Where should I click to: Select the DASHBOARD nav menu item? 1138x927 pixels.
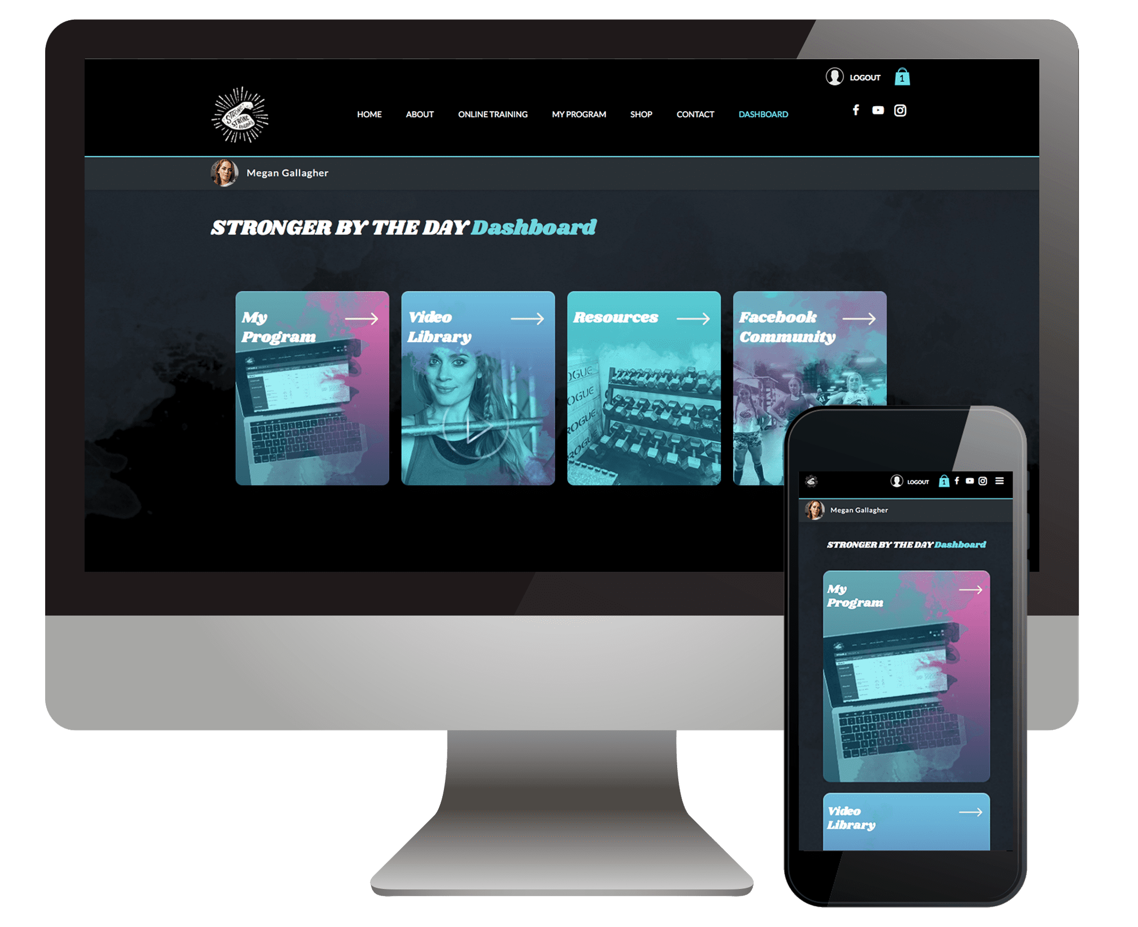[762, 113]
